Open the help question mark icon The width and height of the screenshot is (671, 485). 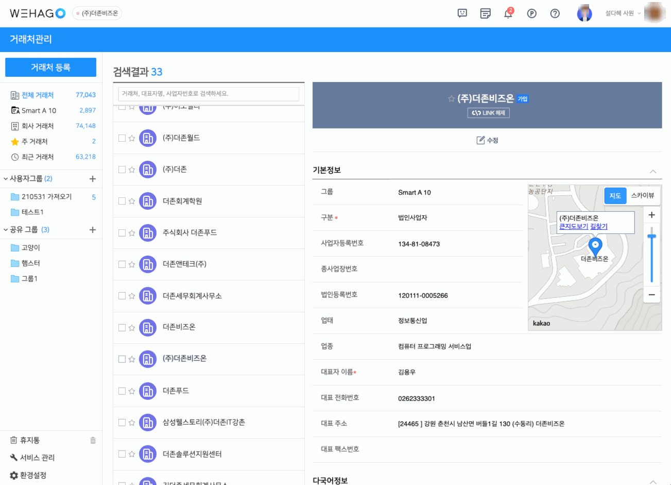tap(555, 13)
